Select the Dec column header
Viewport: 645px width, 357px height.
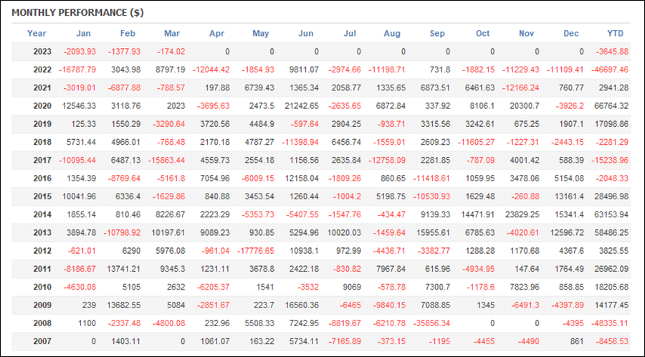[x=571, y=34]
